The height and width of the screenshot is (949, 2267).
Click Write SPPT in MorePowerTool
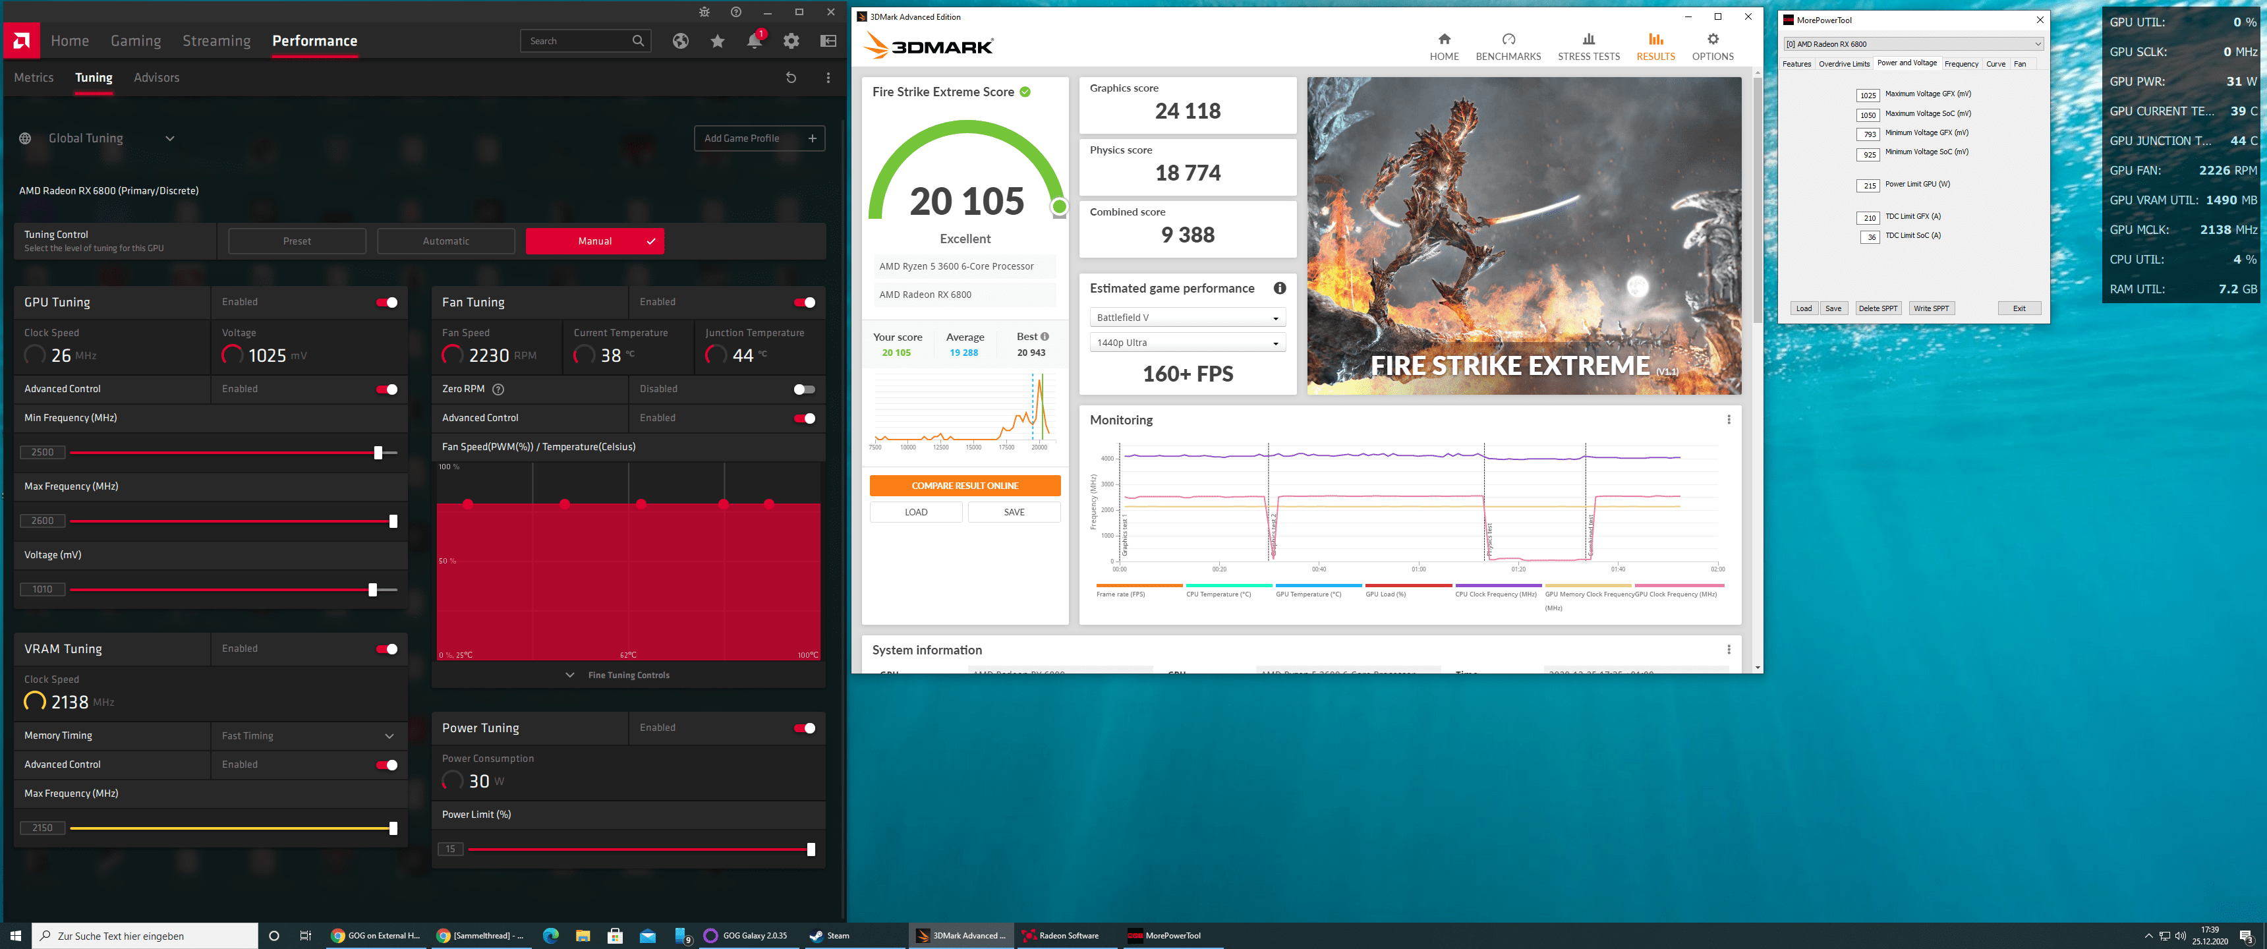1931,308
